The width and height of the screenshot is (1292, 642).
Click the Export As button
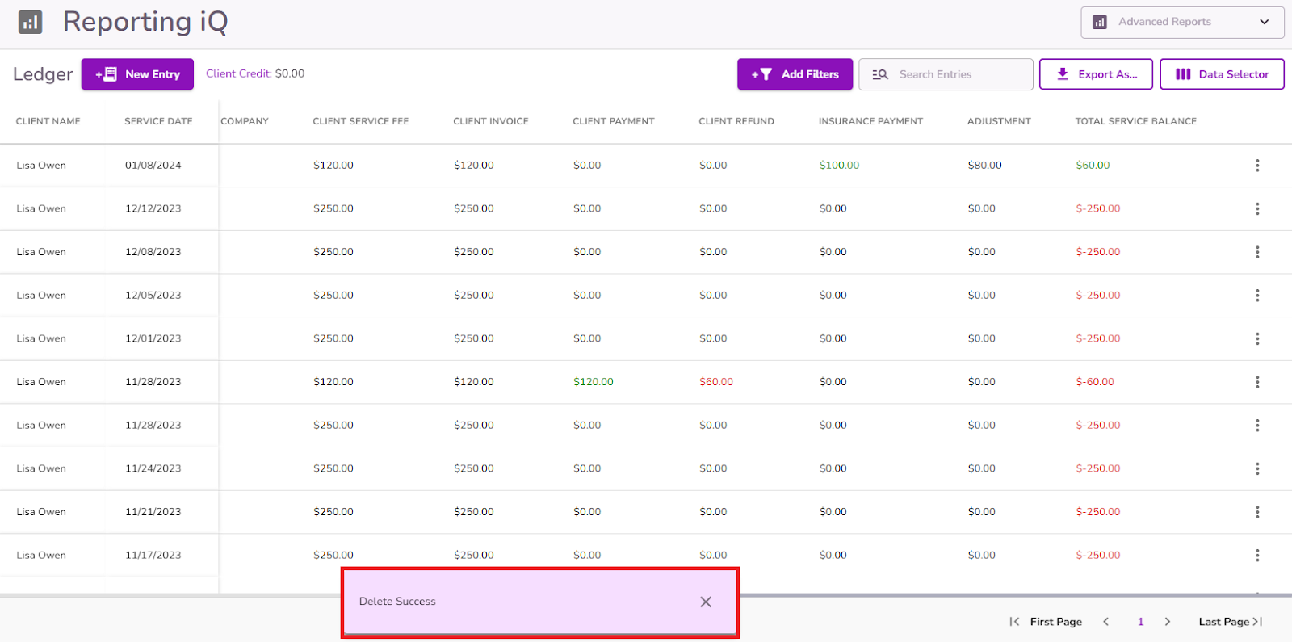click(1097, 74)
